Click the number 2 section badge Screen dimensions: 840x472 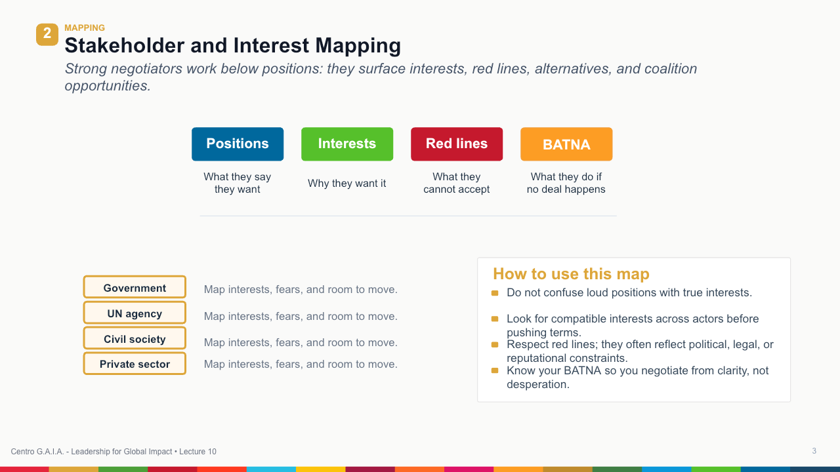(47, 34)
